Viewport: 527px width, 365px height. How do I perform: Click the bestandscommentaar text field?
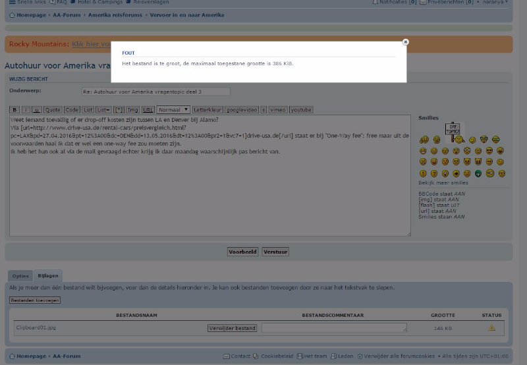[333, 327]
